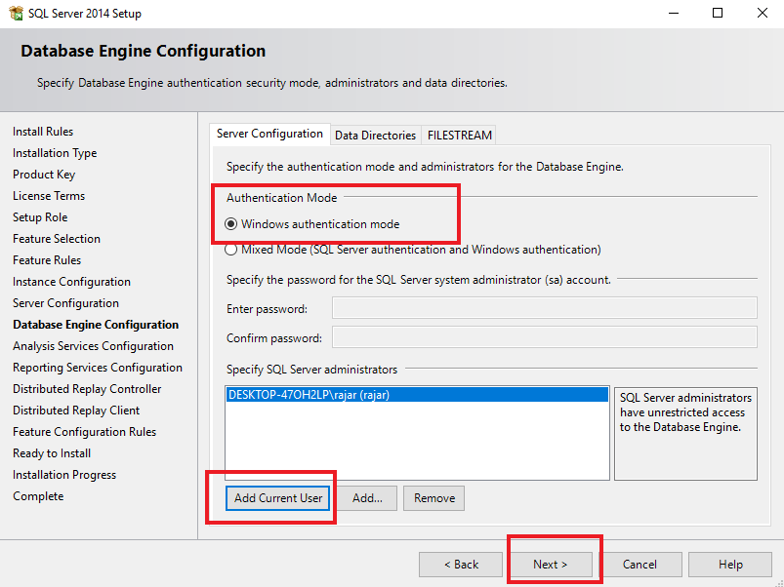Minimize the SQL Server 2014 Setup window
The width and height of the screenshot is (784, 587).
click(x=674, y=13)
